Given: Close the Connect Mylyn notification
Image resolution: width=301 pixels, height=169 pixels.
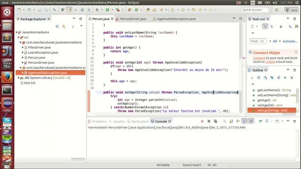Looking at the screenshot, I should 296,52.
